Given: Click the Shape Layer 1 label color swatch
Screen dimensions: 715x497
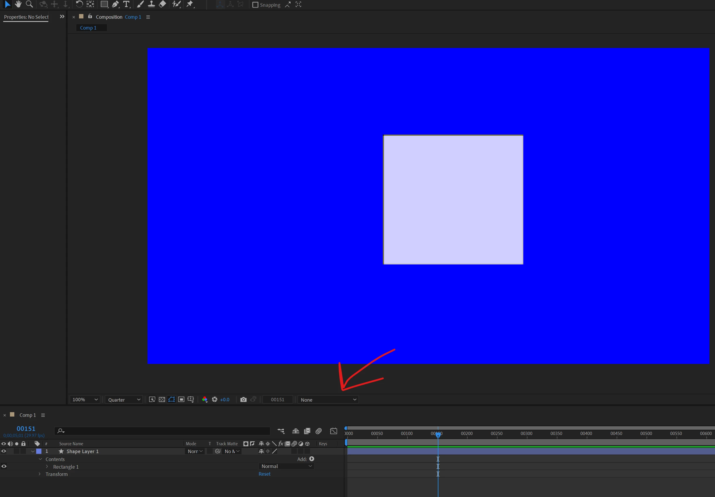Looking at the screenshot, I should click(x=39, y=451).
